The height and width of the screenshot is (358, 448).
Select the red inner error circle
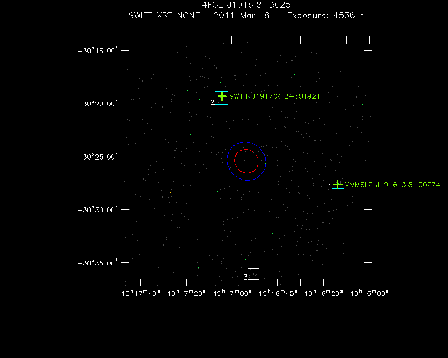pyautogui.click(x=246, y=161)
